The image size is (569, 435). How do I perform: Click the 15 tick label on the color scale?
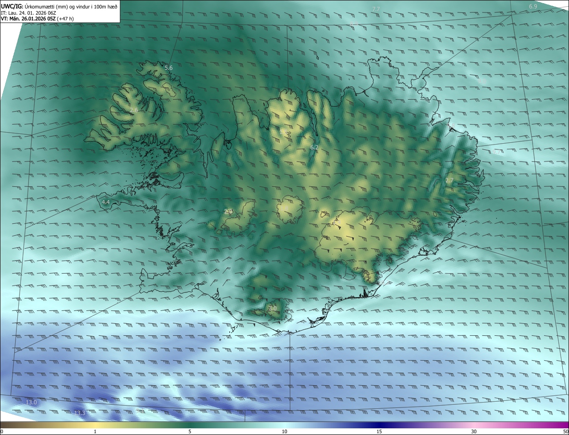coord(379,431)
